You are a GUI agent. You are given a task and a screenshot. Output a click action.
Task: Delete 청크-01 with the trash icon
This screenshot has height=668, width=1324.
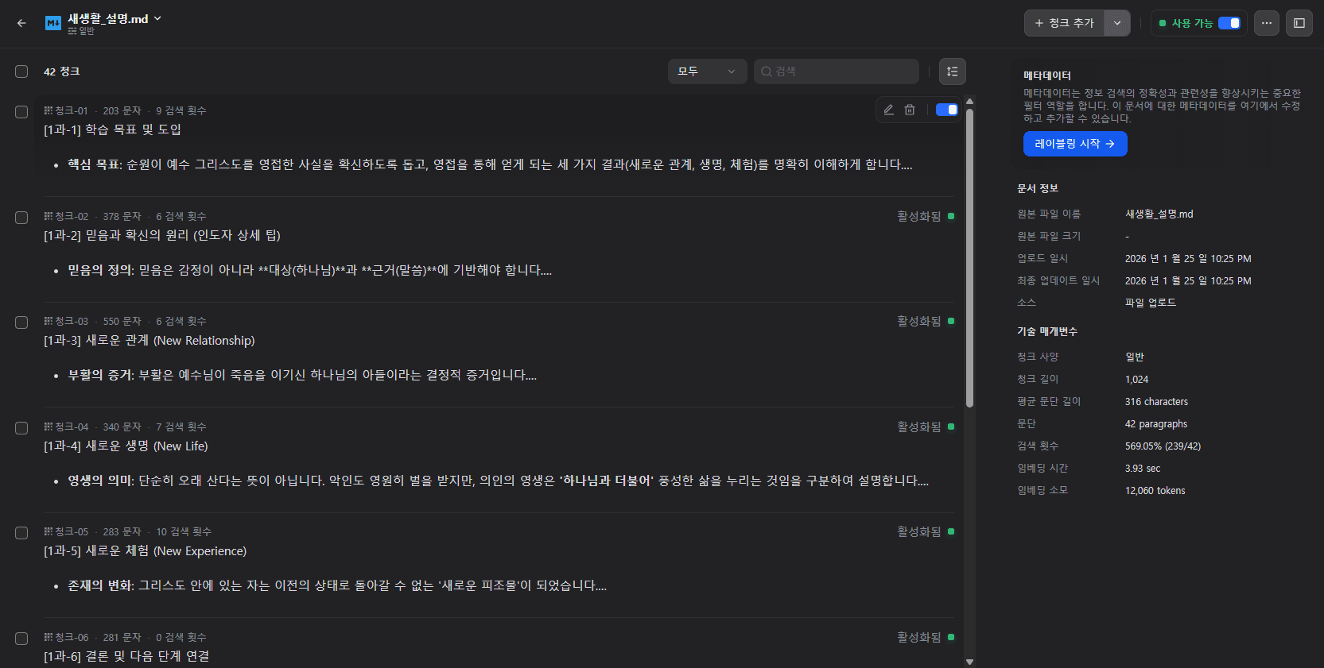(910, 110)
